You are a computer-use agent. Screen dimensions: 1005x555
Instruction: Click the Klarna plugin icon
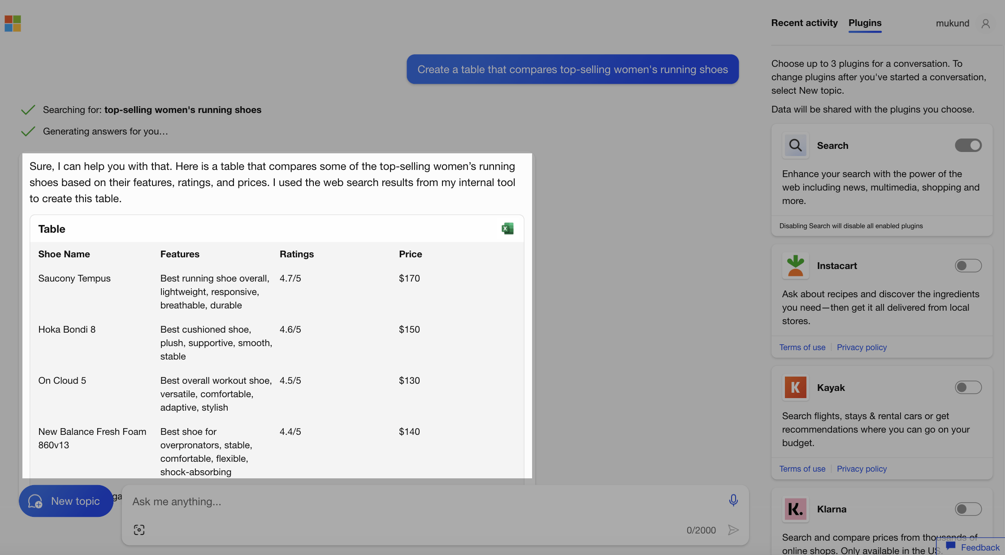pyautogui.click(x=795, y=509)
